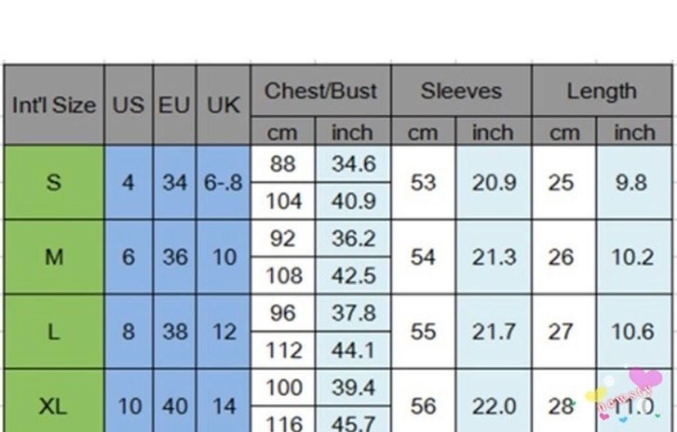Select the 9.8 inch length cell
Viewport: 677px width, 432px height.
[632, 182]
